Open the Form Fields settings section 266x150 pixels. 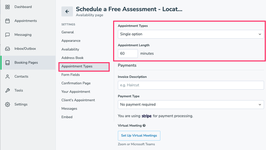(71, 75)
